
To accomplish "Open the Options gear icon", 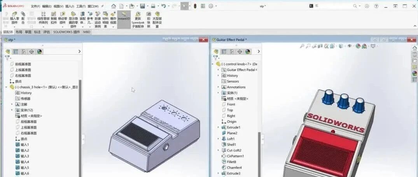I will tap(211, 6).
